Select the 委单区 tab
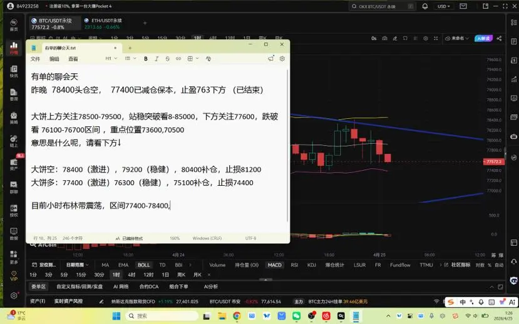519x324 pixels. 38,286
